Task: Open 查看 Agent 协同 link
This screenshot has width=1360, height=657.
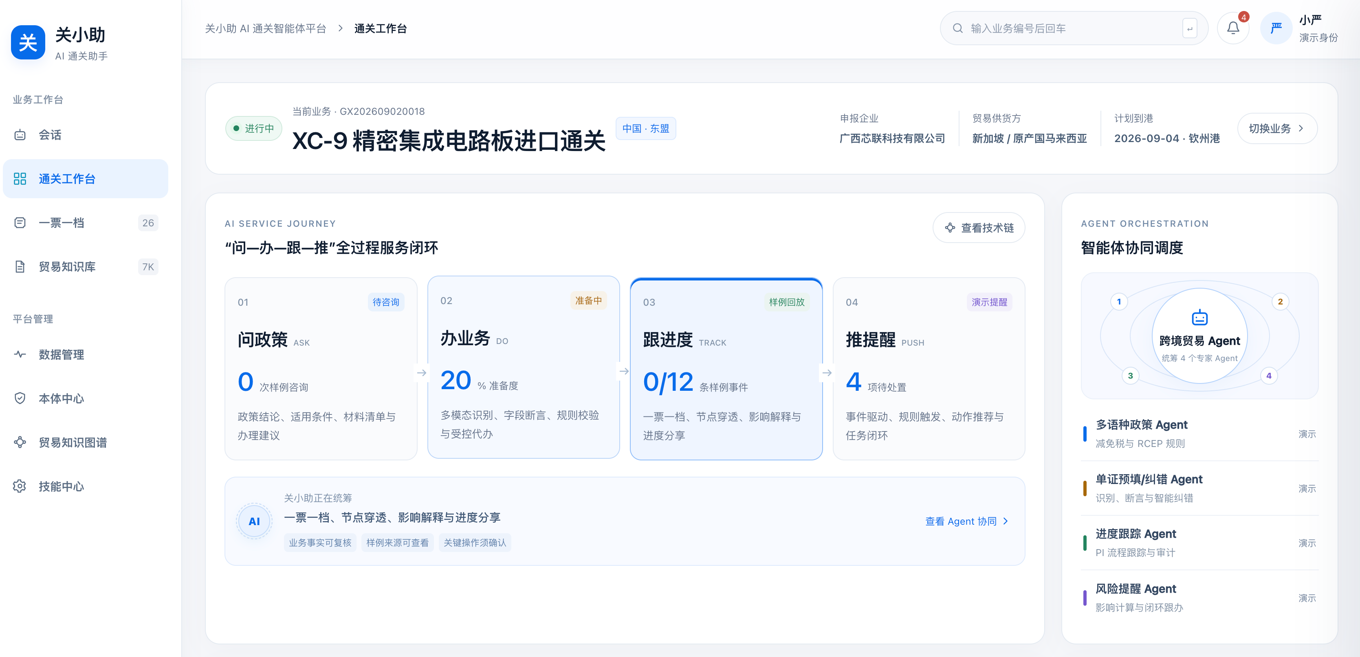Action: pyautogui.click(x=967, y=521)
